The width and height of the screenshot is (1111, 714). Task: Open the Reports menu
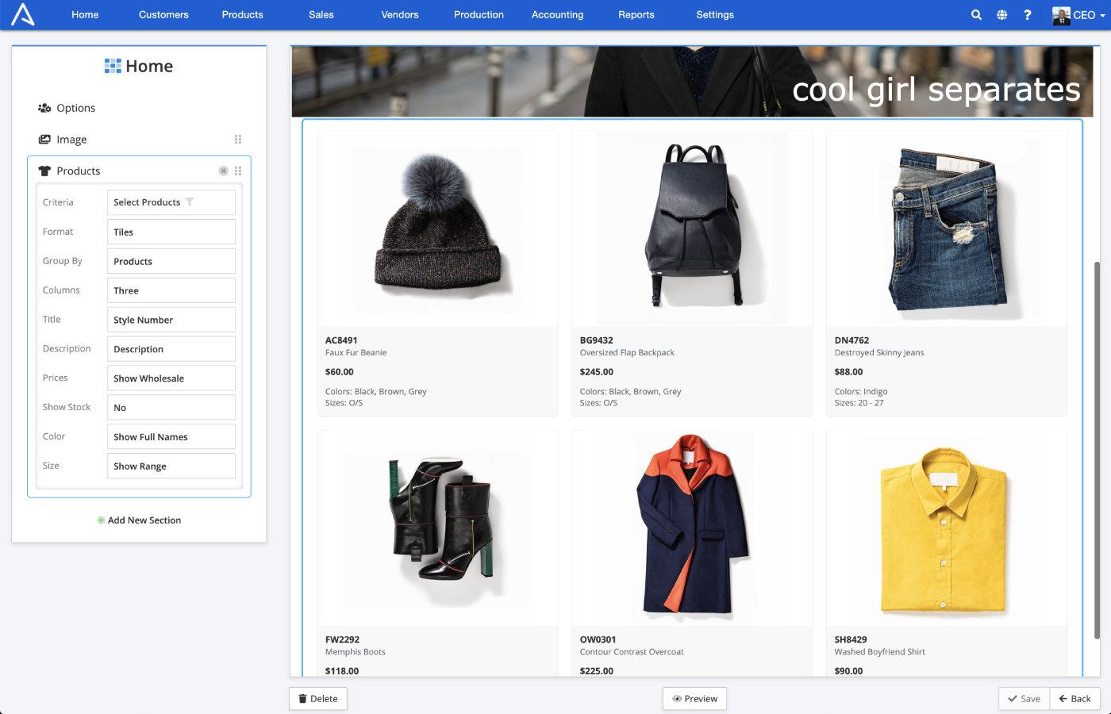point(636,14)
